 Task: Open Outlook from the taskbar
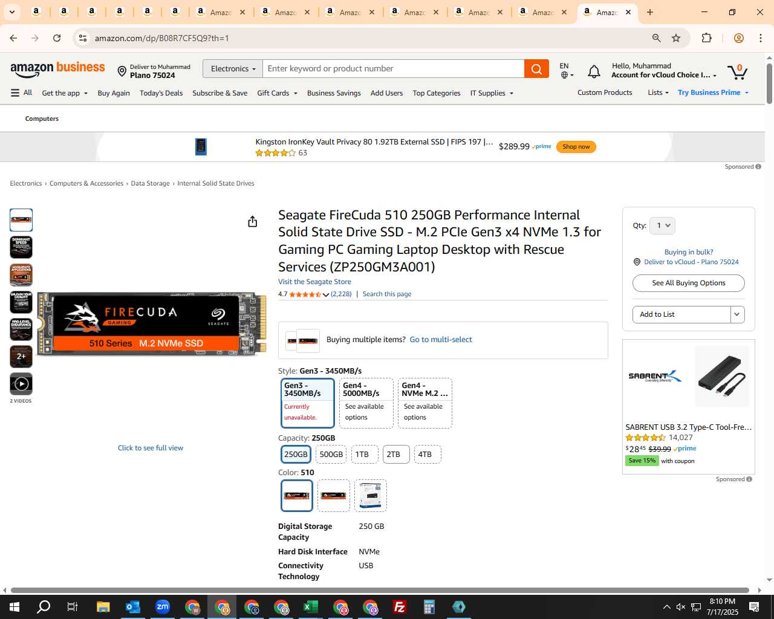tap(133, 607)
